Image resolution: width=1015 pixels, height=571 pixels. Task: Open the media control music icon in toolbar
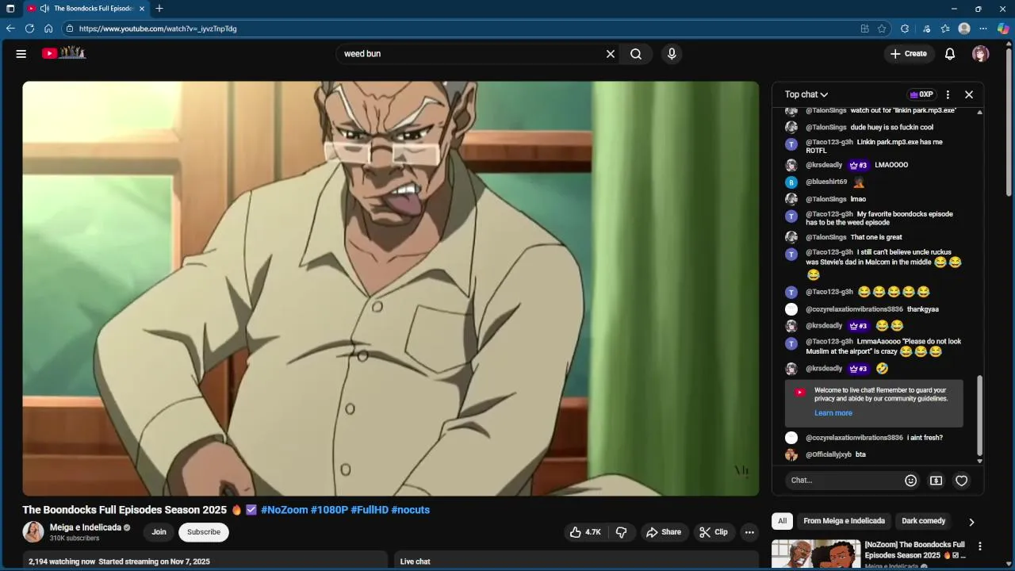click(x=926, y=29)
